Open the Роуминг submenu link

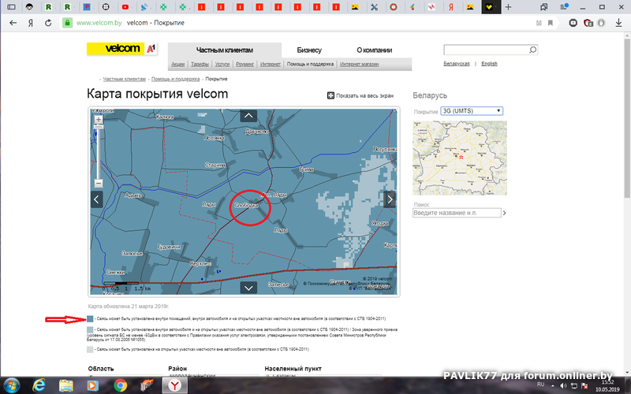click(x=245, y=64)
